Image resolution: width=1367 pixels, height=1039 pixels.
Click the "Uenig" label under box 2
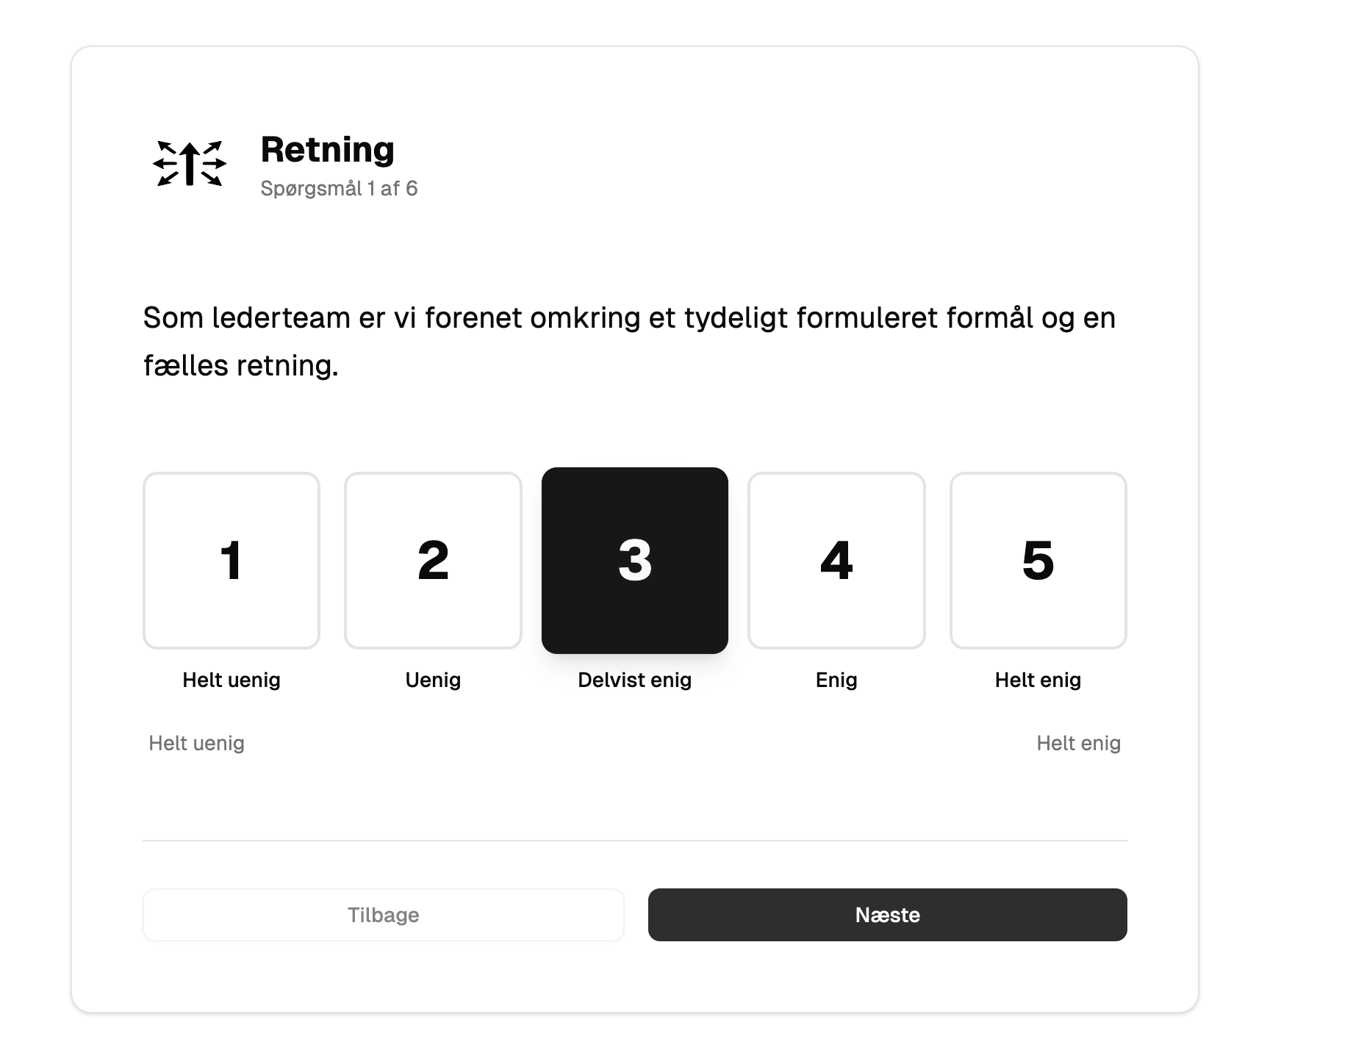433,680
